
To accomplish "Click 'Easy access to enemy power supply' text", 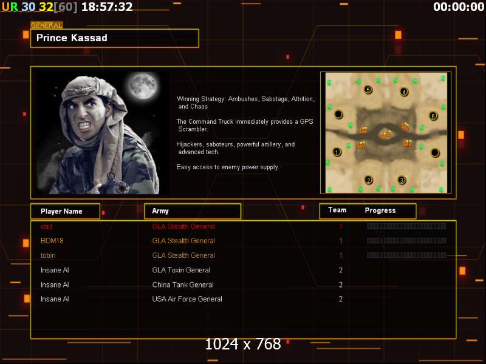I will pyautogui.click(x=228, y=167).
